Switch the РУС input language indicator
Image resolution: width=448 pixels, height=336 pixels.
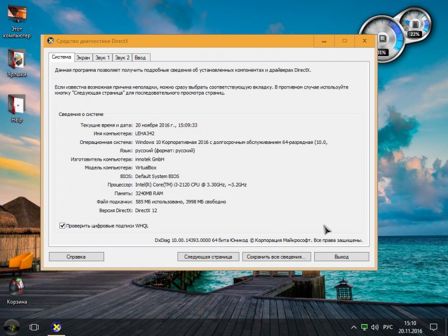388,327
